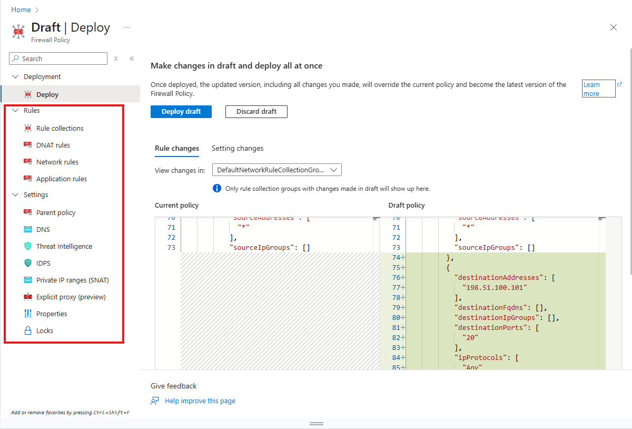The width and height of the screenshot is (632, 429).
Task: Click "198.51.100.101" in draft policy
Action: click(495, 287)
